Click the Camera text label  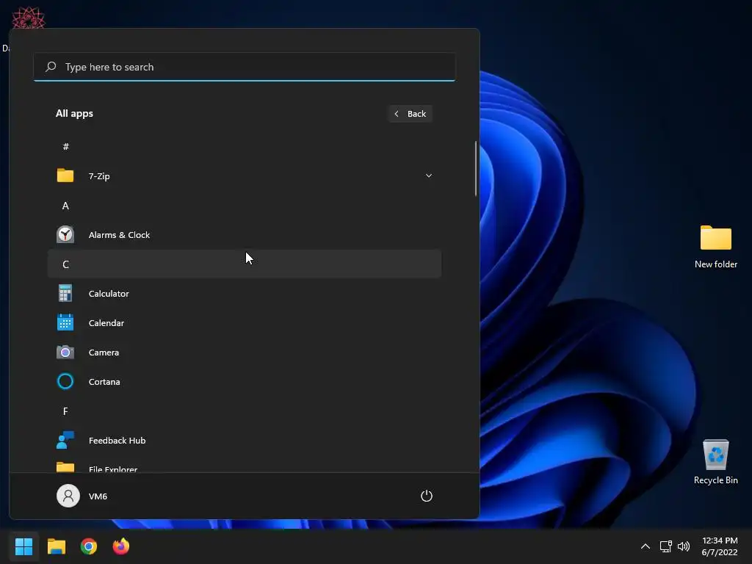pos(104,352)
